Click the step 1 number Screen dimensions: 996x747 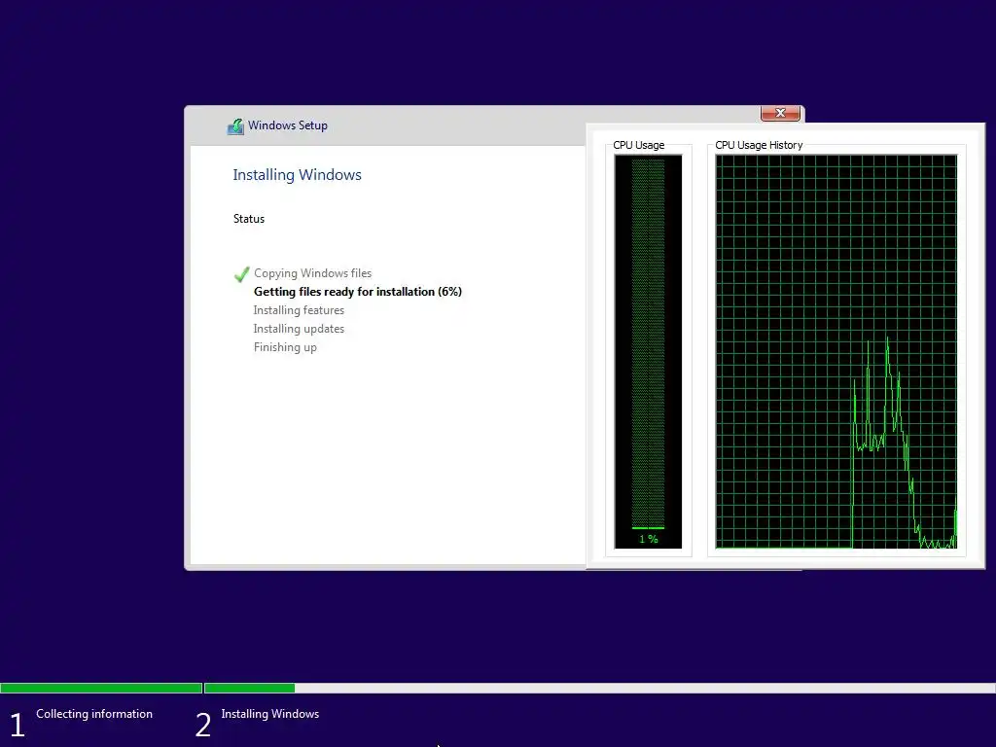tap(18, 726)
